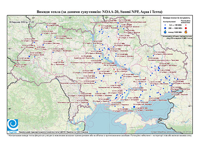199x141 pixels.
Task: Click the 46° latitude label on the right edge
Action: pyautogui.click(x=190, y=106)
